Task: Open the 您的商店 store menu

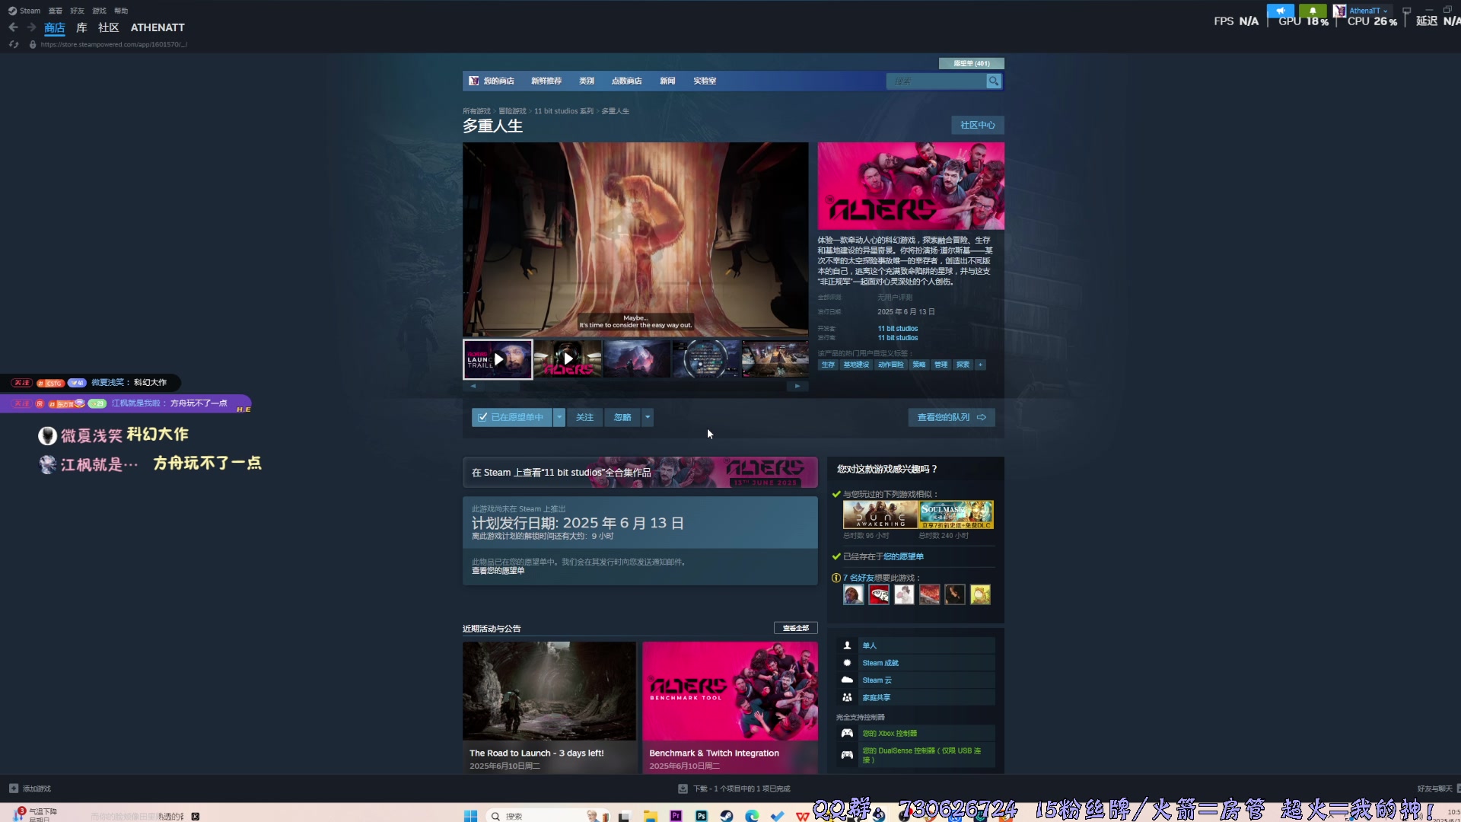Action: (x=498, y=81)
